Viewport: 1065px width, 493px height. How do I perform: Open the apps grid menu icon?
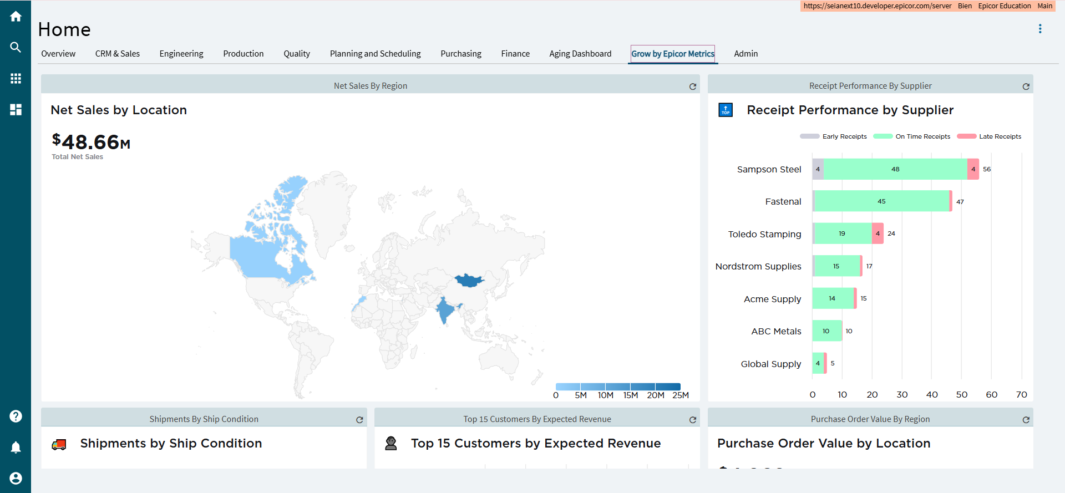(x=16, y=79)
